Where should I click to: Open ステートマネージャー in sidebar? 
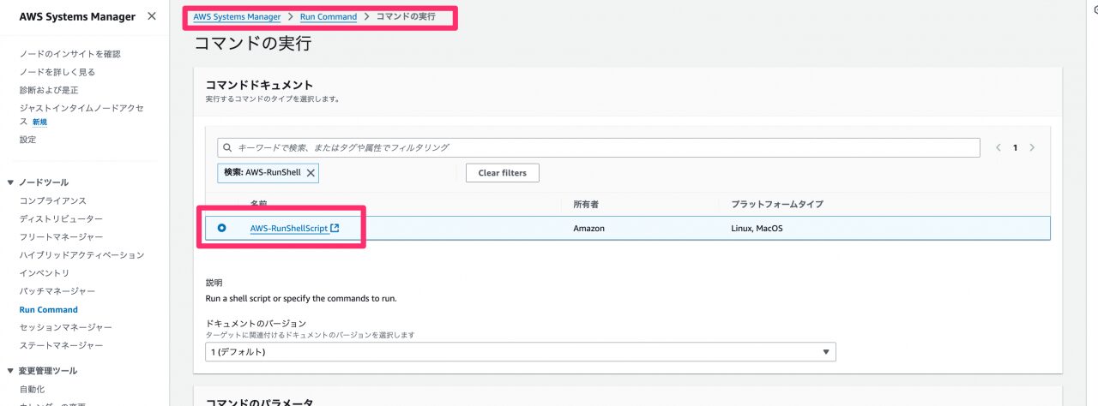tap(62, 345)
